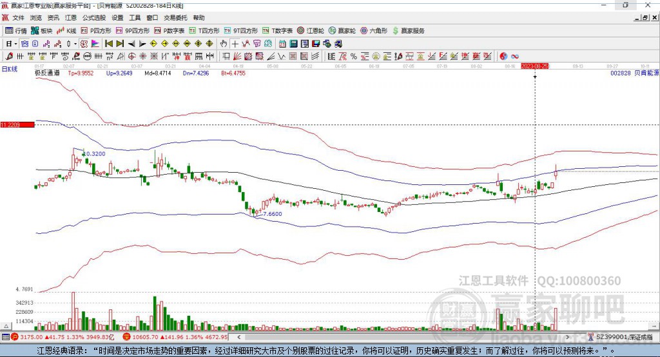Jump to last bar icon
This screenshot has width=660, height=357.
click(120, 44)
